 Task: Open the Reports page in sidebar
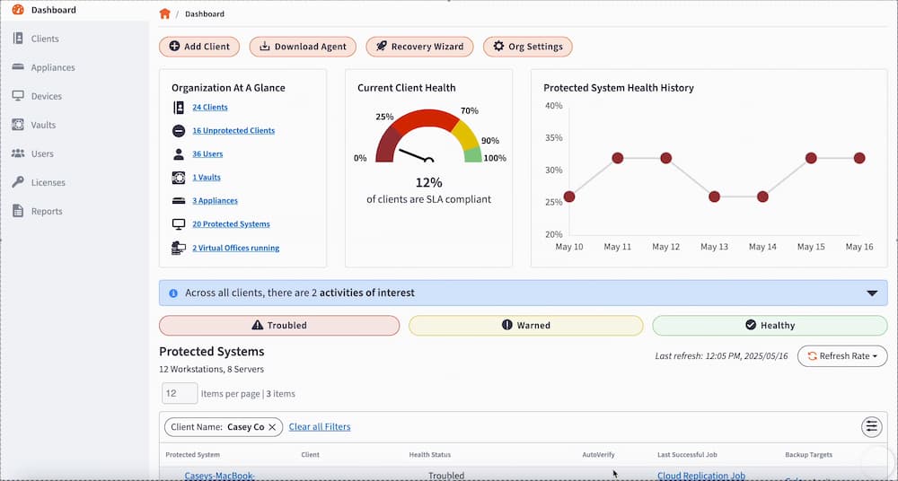click(x=47, y=211)
